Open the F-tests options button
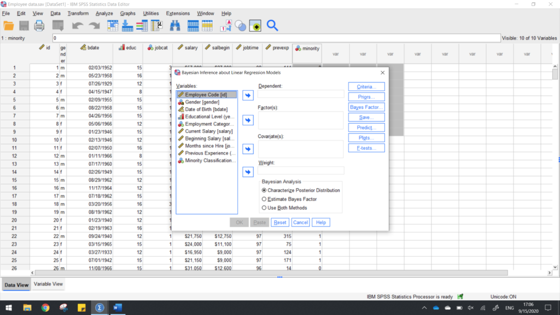Viewport: 560px width, 315px height. (366, 148)
